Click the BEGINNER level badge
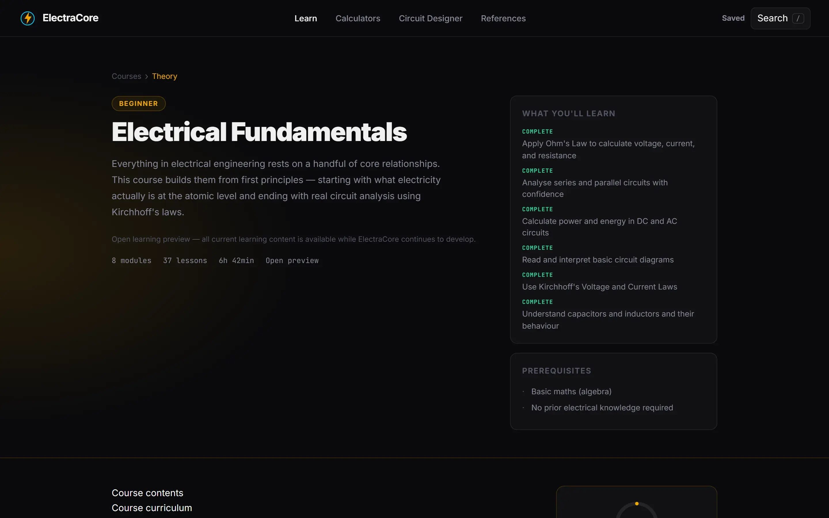The width and height of the screenshot is (829, 518). pyautogui.click(x=138, y=104)
